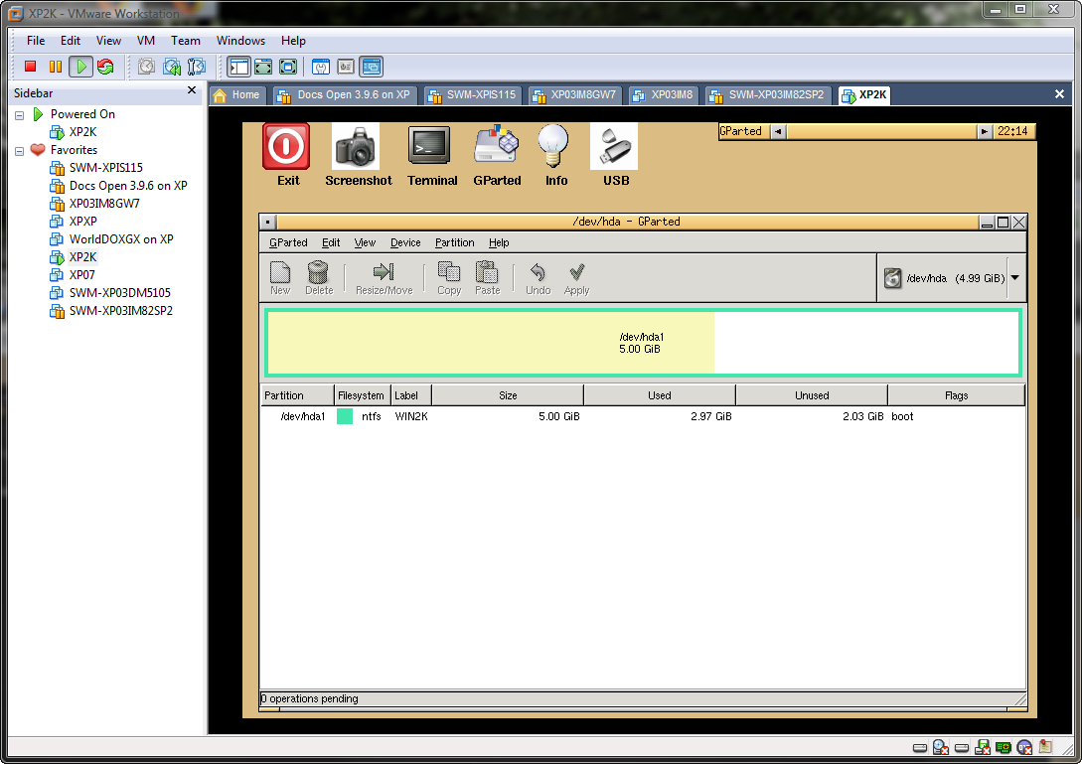
Task: Open the VMware Team menu
Action: click(186, 41)
